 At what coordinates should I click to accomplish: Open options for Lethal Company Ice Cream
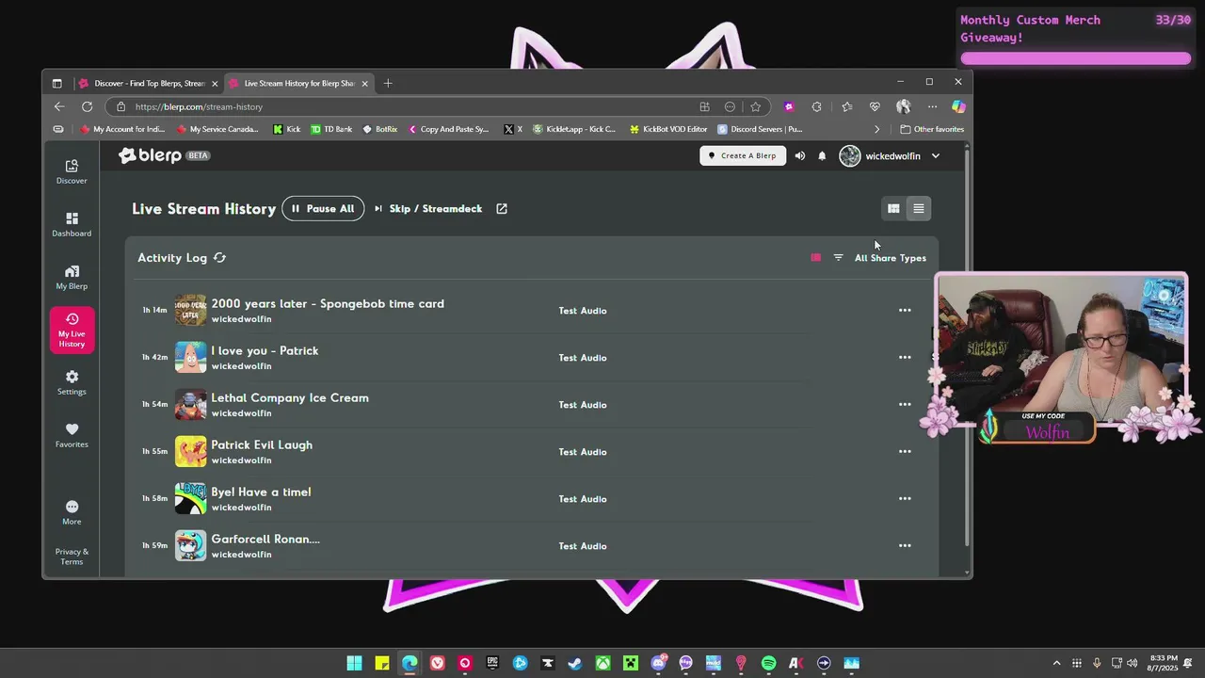[x=905, y=405]
